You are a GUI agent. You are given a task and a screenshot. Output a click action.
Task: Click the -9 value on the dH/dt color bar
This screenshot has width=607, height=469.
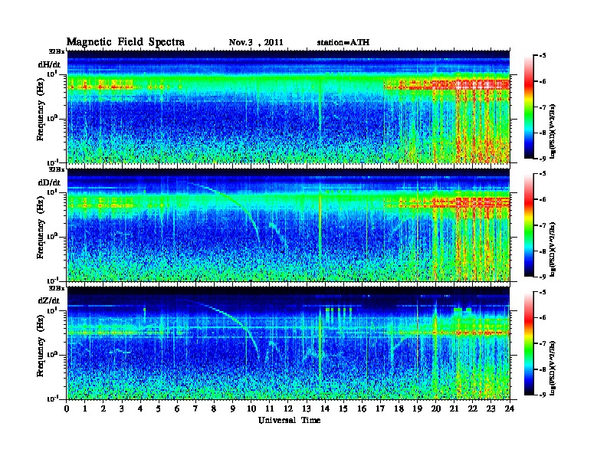543,159
